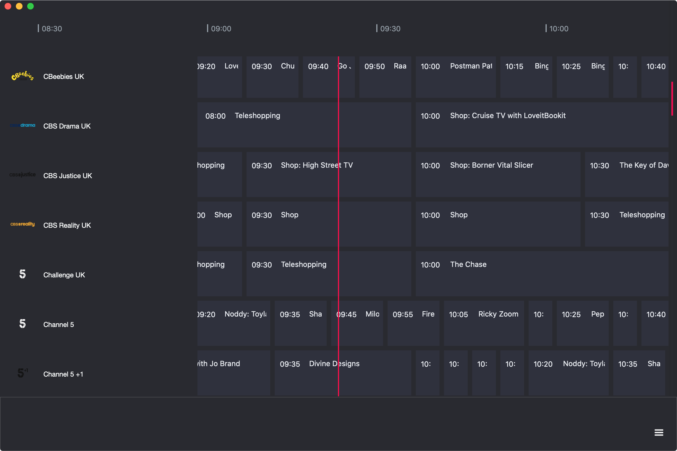Open the hamburger menu icon
This screenshot has width=677, height=451.
tap(659, 432)
